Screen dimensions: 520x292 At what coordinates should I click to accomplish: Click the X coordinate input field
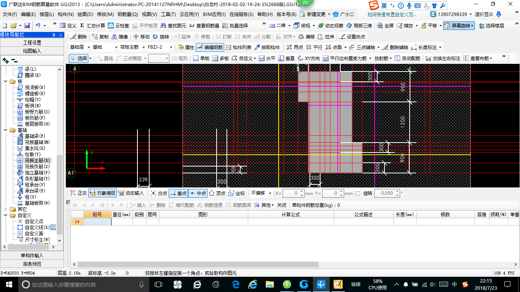pyautogui.click(x=293, y=193)
